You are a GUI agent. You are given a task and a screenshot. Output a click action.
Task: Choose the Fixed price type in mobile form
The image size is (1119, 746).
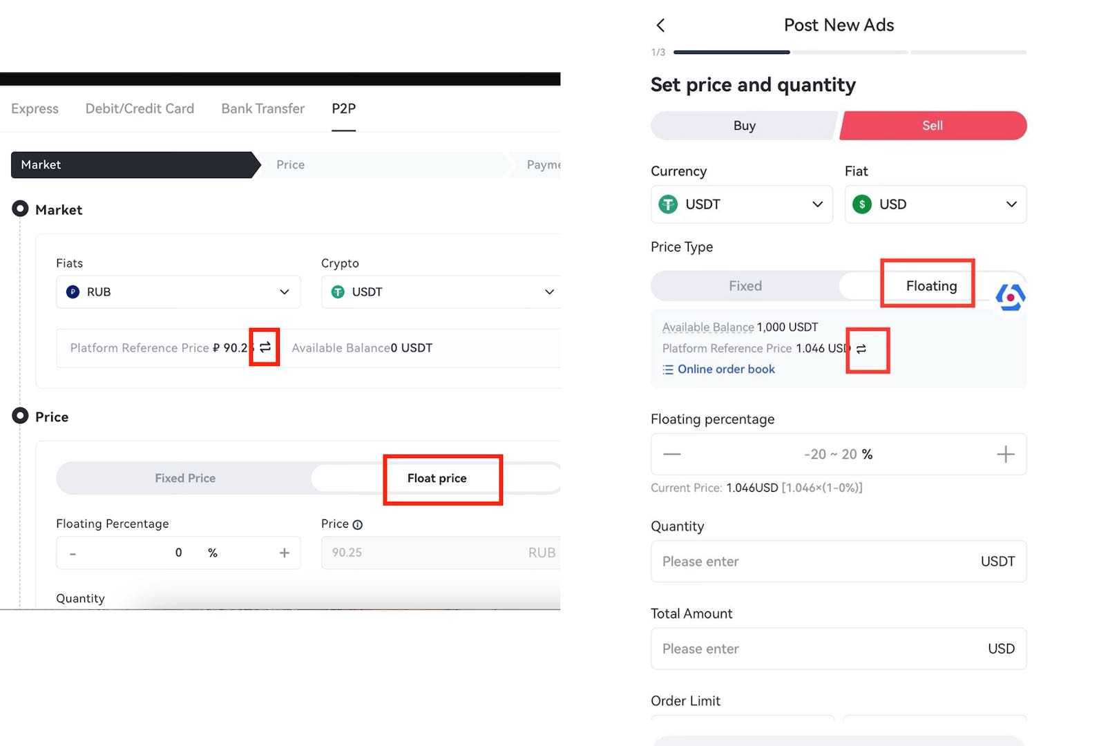[x=745, y=286]
